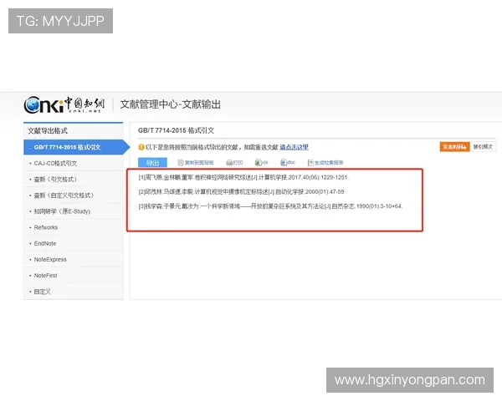The height and width of the screenshot is (401, 502).
Task: Select 知网研学（原E-Study） format
Action: (x=74, y=211)
